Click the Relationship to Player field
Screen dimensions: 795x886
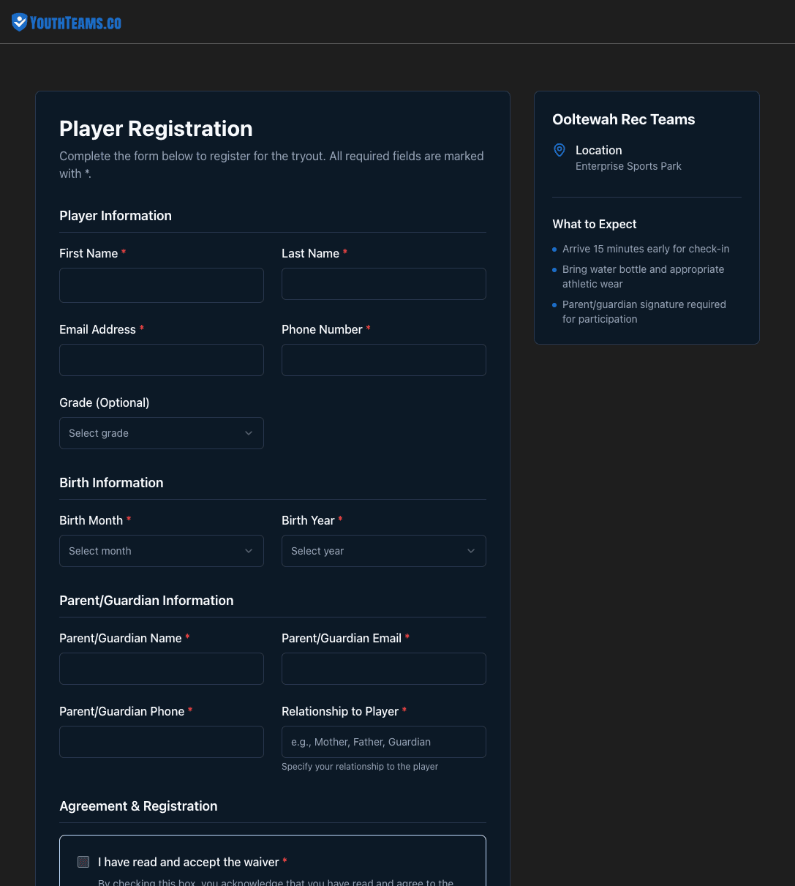[383, 742]
